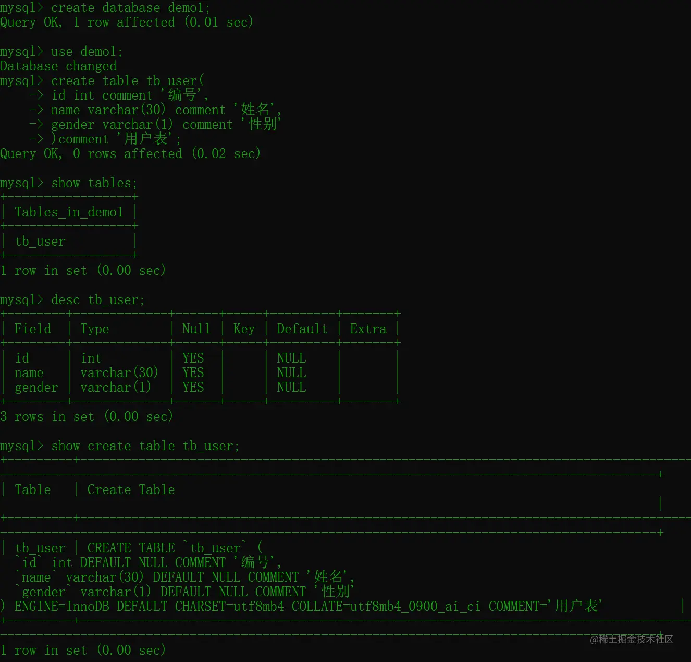Click the 'Create Table' column header
This screenshot has height=662, width=691.
[x=131, y=490]
